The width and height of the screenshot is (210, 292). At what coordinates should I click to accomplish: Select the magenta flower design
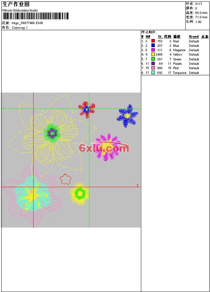(x=107, y=147)
